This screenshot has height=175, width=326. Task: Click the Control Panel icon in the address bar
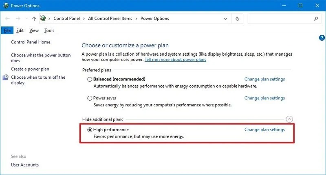coord(43,18)
